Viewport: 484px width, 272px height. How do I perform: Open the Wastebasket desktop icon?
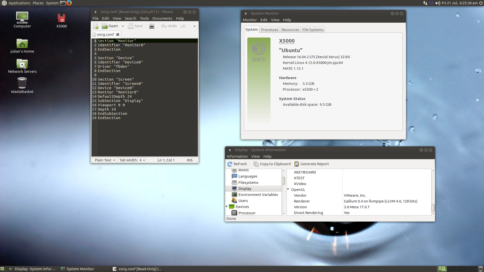(x=22, y=83)
